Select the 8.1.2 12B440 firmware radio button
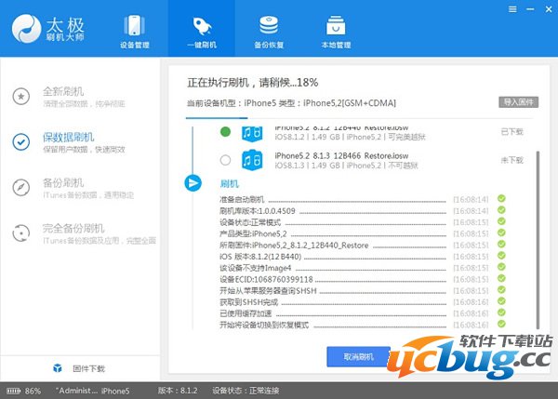The width and height of the screenshot is (558, 399). (225, 131)
